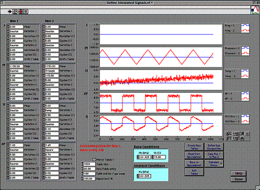Click the red Abort Execution button

[x=21, y=12]
